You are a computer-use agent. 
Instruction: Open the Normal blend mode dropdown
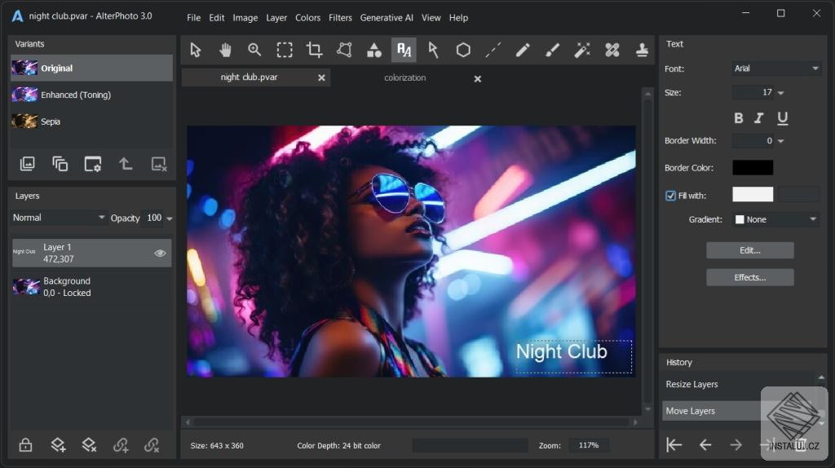pyautogui.click(x=59, y=218)
